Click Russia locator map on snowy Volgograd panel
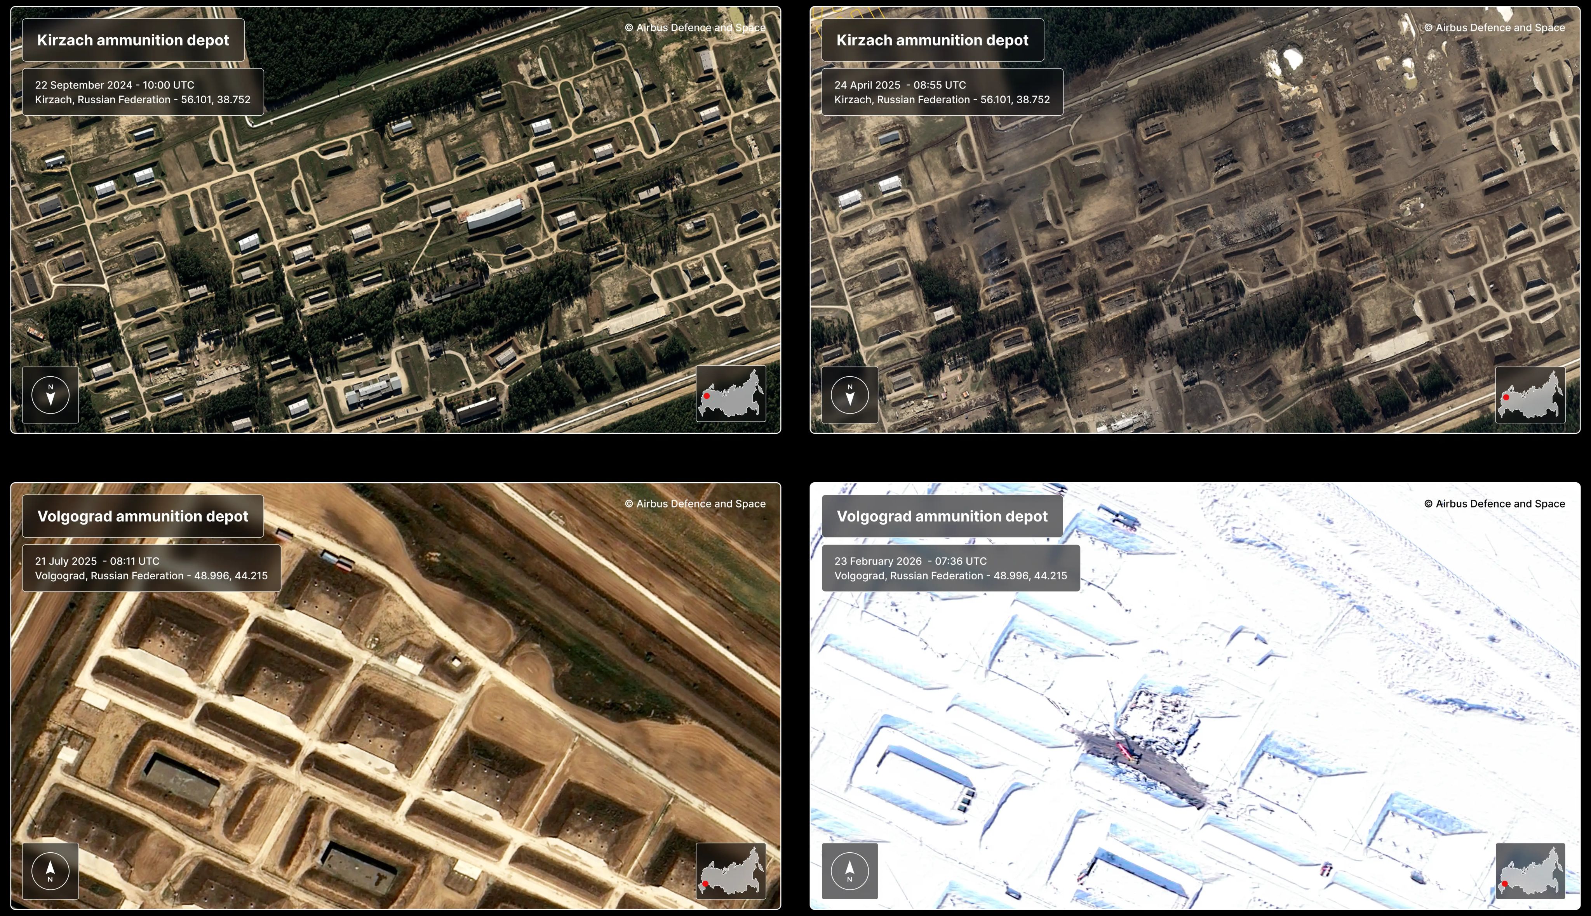 [x=1530, y=871]
